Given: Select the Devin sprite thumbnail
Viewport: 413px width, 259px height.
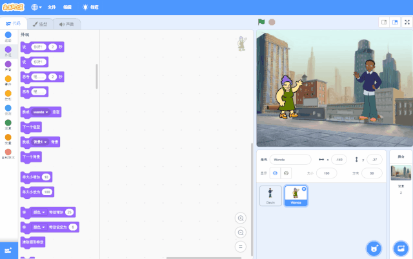Looking at the screenshot, I should coord(270,196).
